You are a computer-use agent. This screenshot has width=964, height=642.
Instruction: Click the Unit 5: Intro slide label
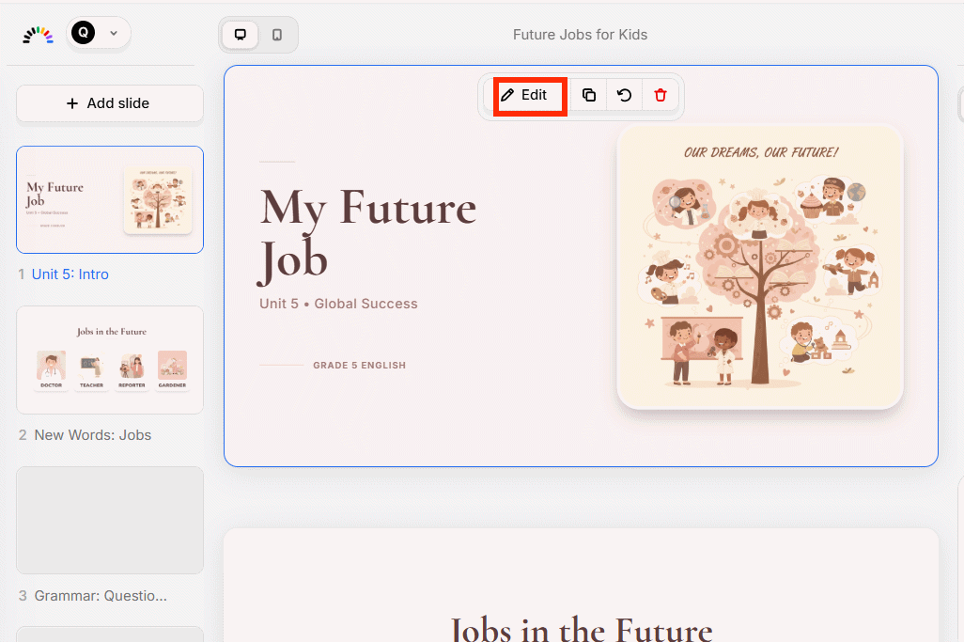tap(70, 274)
